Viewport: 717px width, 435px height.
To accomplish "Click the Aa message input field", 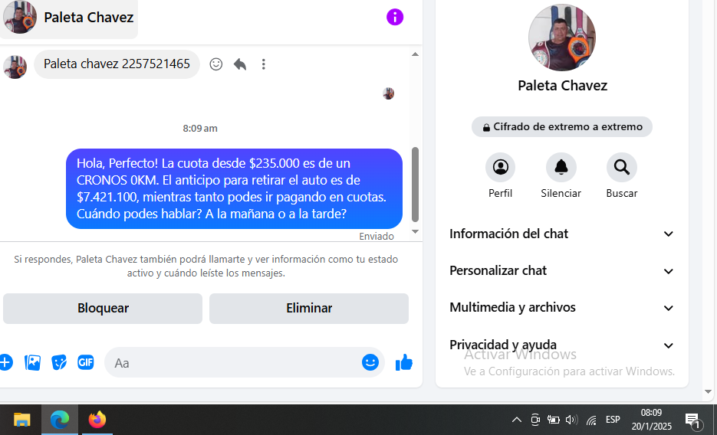I will click(x=230, y=362).
